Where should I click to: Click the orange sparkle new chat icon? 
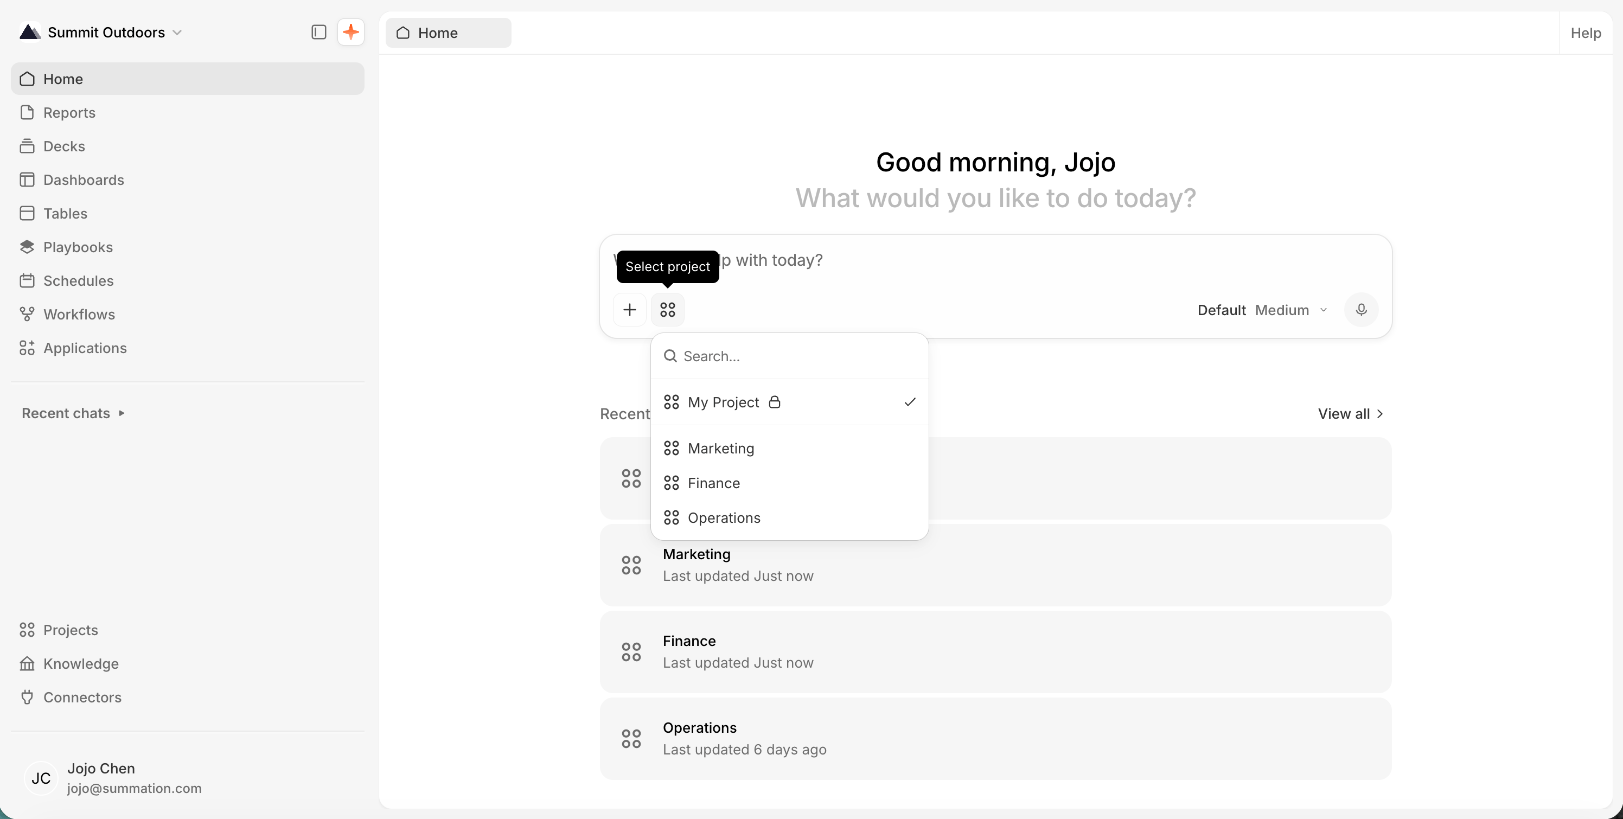tap(351, 32)
